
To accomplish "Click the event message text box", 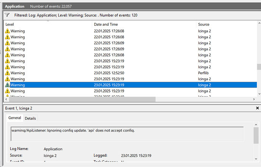I will pyautogui.click(x=127, y=134).
